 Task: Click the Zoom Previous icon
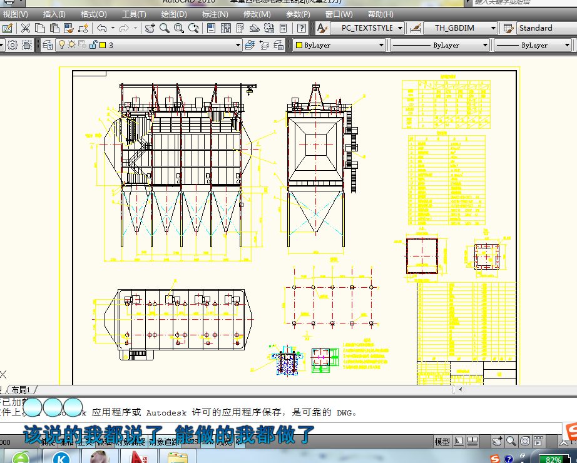point(194,28)
